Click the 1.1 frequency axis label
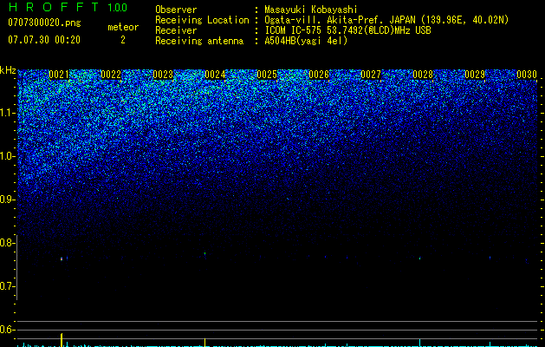Viewport: 545px width, 347px height. click(6, 113)
